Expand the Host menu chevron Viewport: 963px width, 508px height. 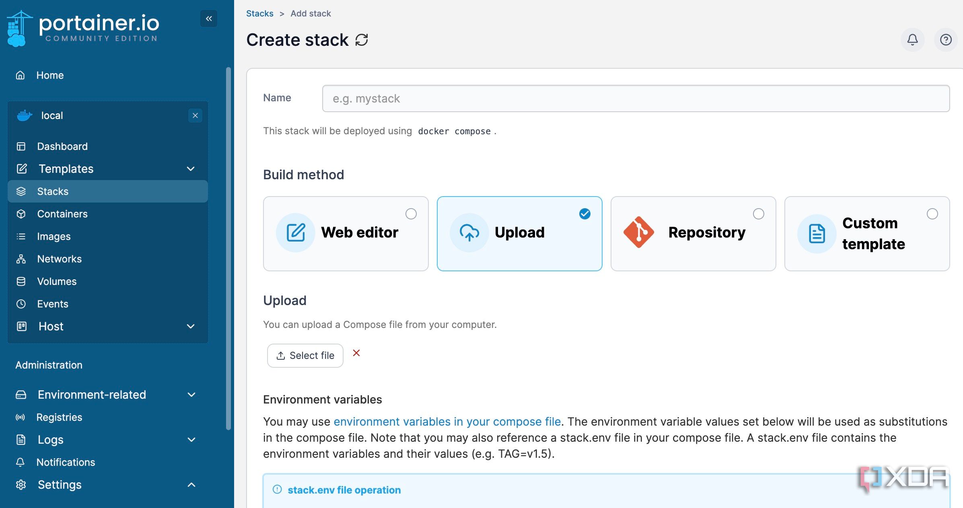pos(191,326)
